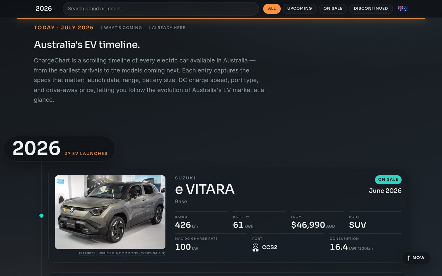Click the 16.4 kWh/100km consumption value
The height and width of the screenshot is (276, 442).
point(351,247)
